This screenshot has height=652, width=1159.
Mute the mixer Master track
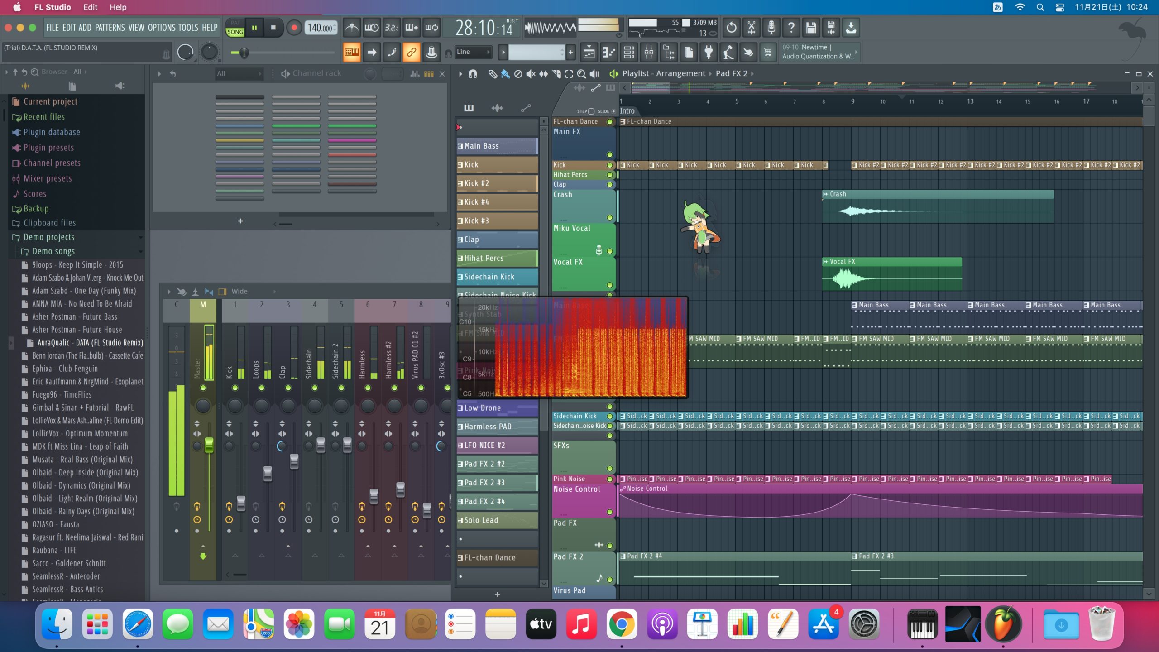pos(203,388)
